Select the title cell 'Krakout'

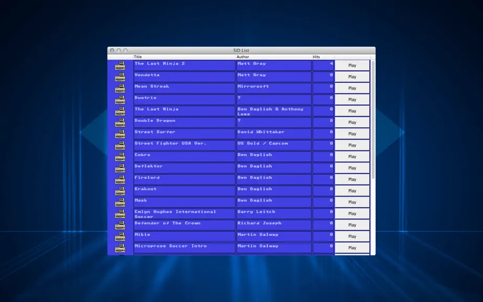pyautogui.click(x=184, y=191)
